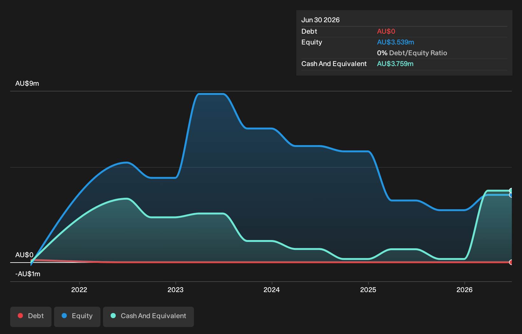Click the AU$9m axis label
522x334 pixels.
point(27,83)
